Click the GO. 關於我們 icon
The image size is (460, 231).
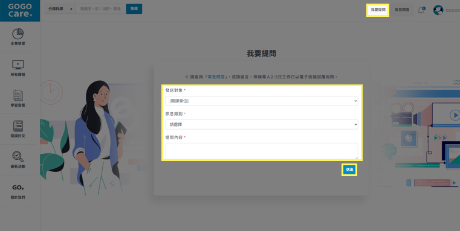(18, 188)
